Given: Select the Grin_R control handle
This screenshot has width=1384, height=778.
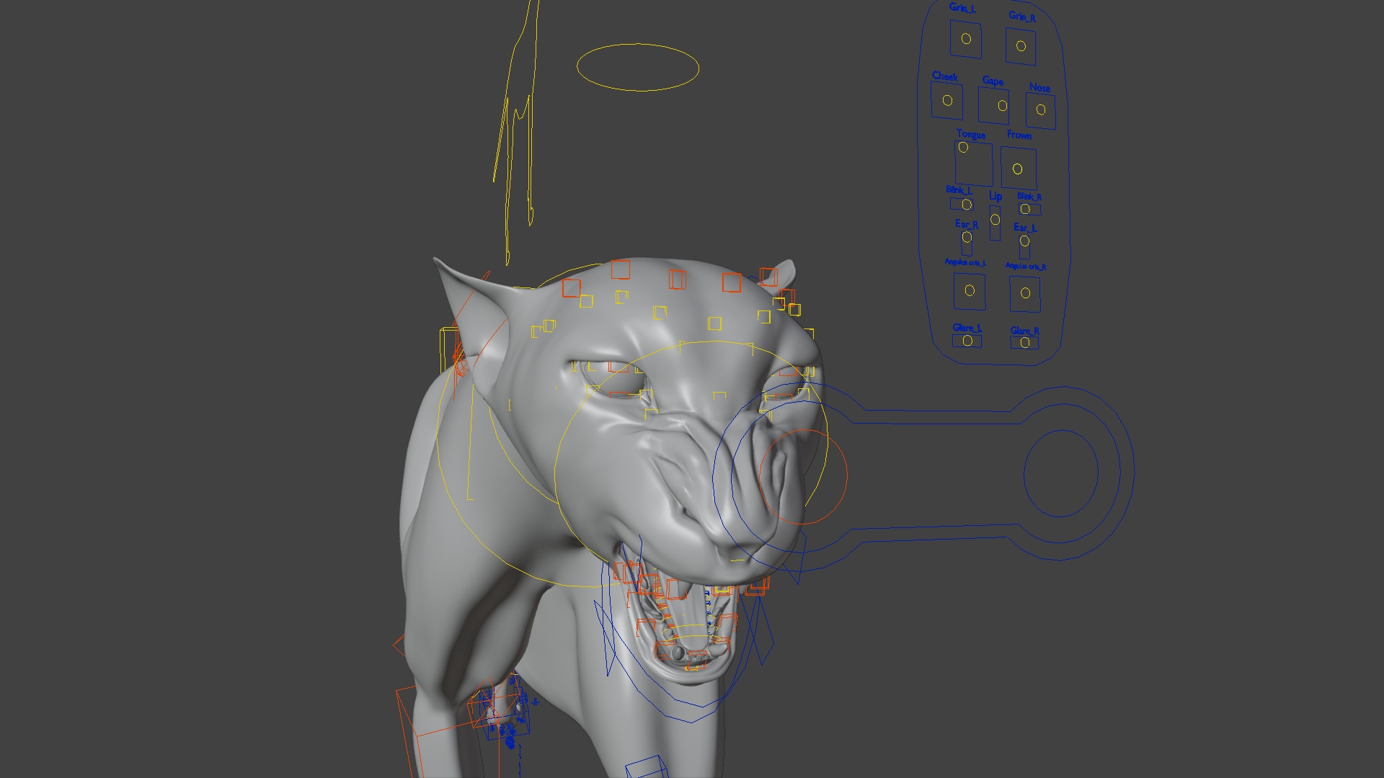Looking at the screenshot, I should point(1021,46).
